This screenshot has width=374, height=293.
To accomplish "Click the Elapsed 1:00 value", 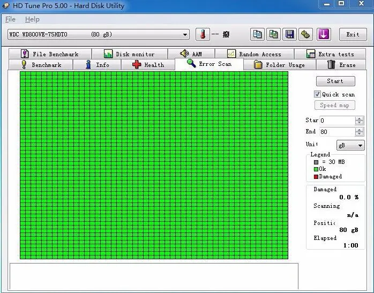I will 351,245.
